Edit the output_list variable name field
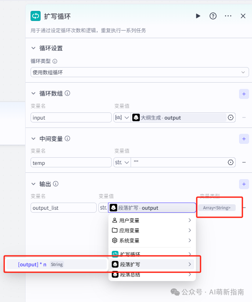This screenshot has height=302, width=252. point(64,208)
